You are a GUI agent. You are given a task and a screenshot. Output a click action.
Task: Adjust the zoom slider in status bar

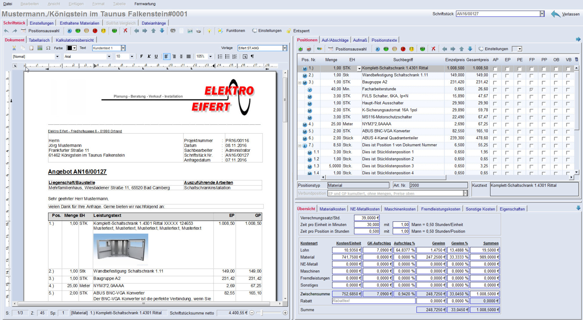coord(262,313)
